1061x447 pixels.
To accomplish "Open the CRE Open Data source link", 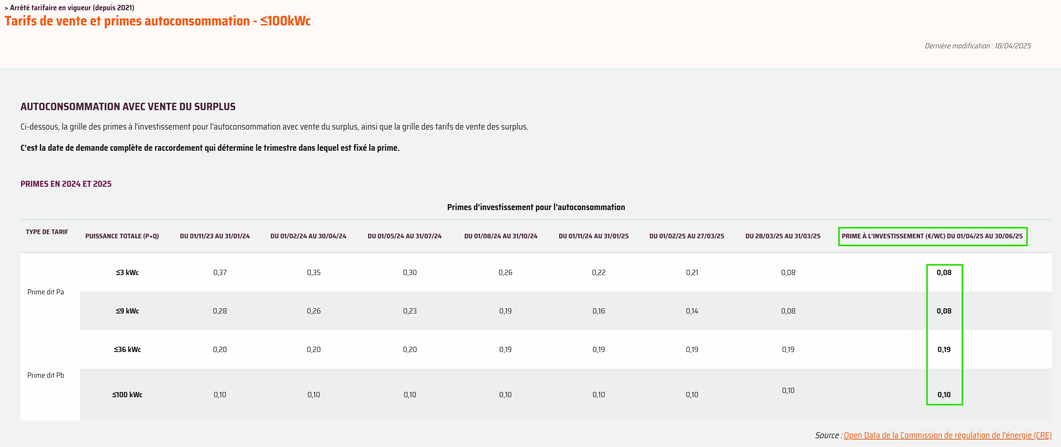I will click(947, 435).
